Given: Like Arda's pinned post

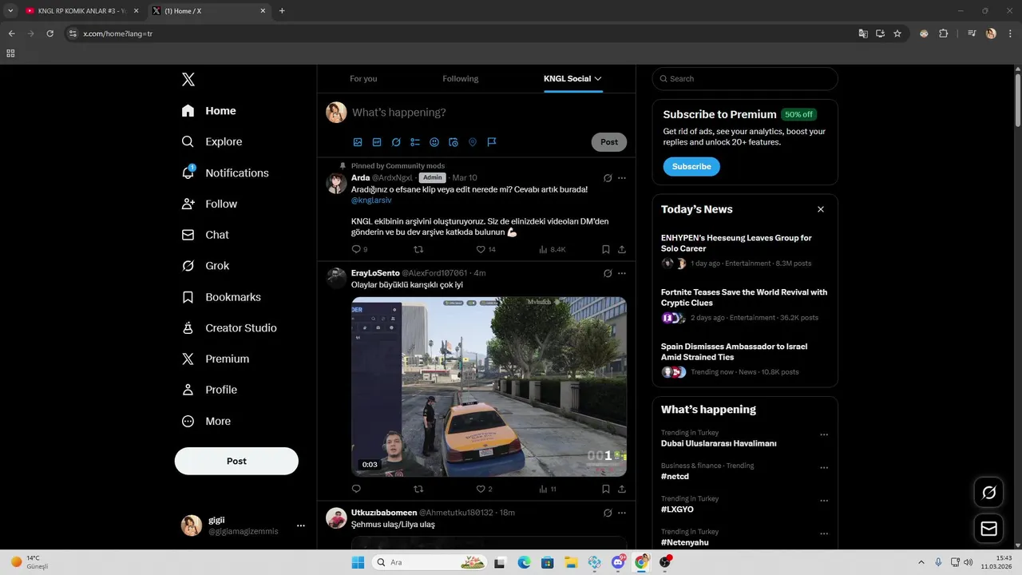Looking at the screenshot, I should [481, 249].
